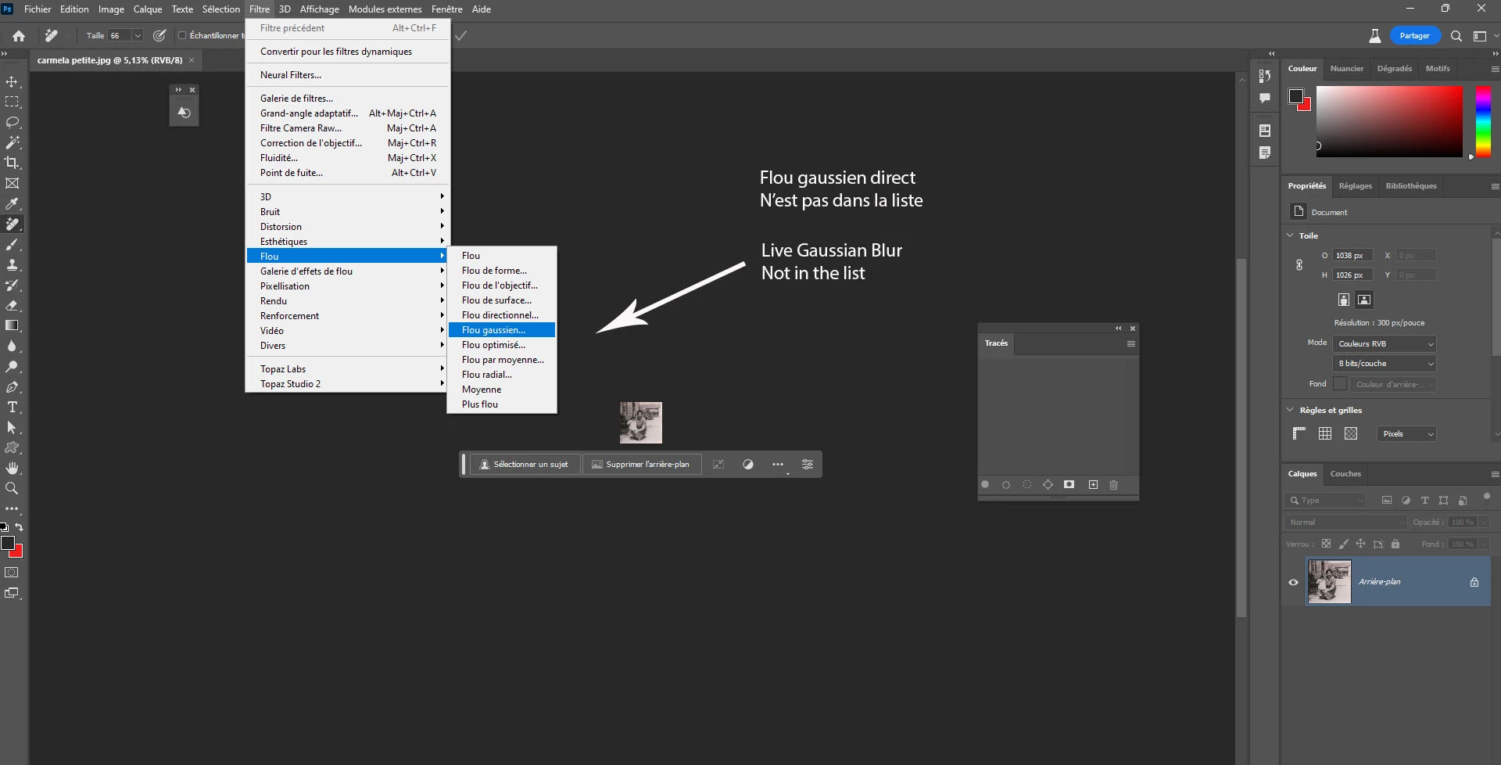Select the Rectangular Marquee tool
The image size is (1501, 765).
coord(12,102)
